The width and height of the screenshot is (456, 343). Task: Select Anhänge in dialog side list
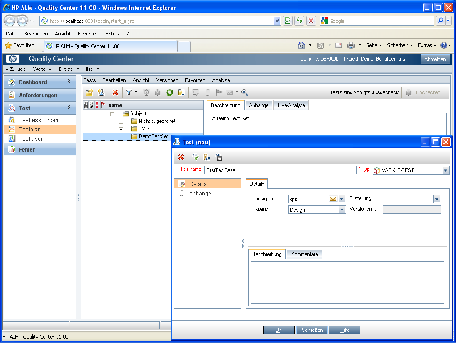[207, 193]
